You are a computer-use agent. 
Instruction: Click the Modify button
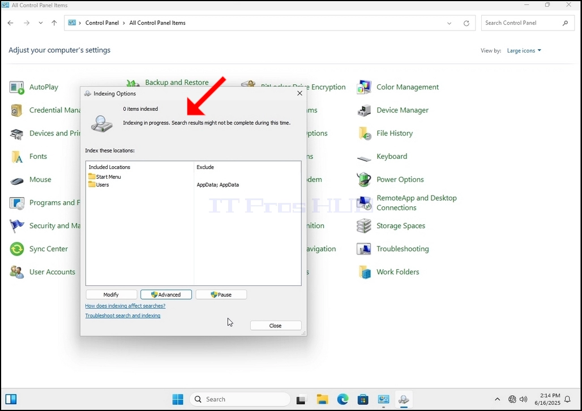pos(111,295)
